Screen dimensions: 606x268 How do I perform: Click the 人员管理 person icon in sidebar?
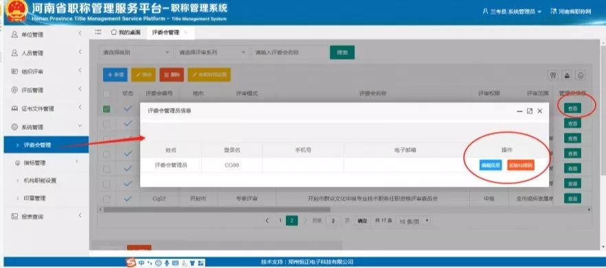(14, 53)
